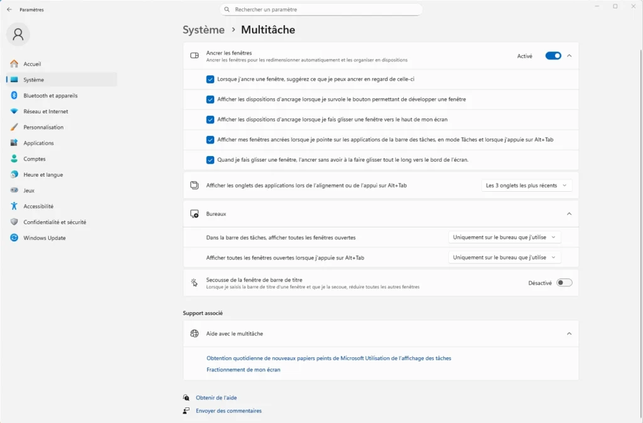Viewport: 643px width, 423px height.
Task: Click the Rechercher un paramètre search field
Action: pos(321,9)
